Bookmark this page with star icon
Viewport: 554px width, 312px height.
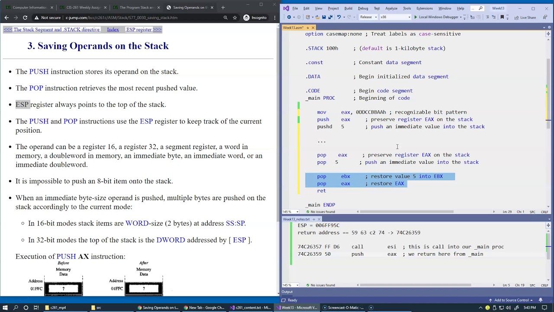[235, 18]
